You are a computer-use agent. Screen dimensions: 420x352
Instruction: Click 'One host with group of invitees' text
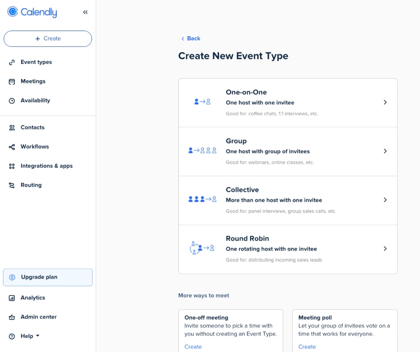267,151
